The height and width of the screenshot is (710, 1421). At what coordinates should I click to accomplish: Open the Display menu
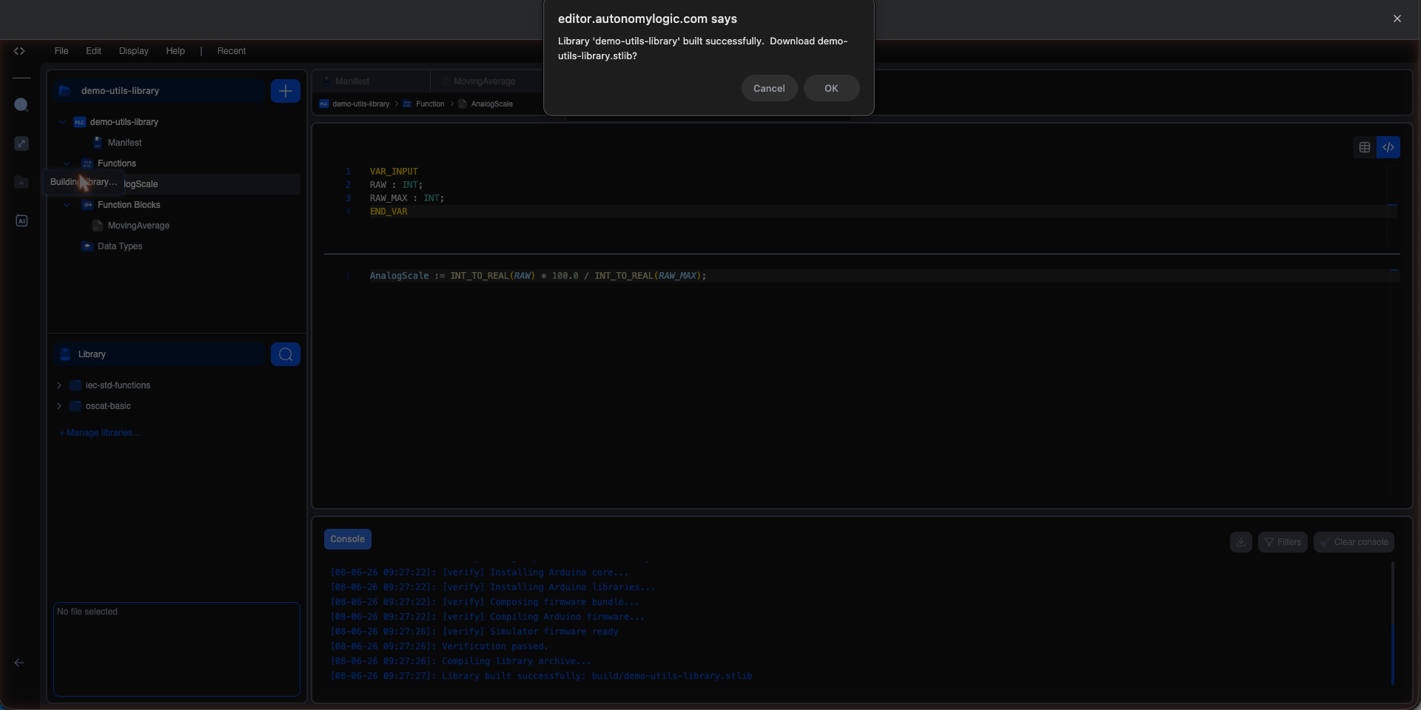[x=134, y=51]
